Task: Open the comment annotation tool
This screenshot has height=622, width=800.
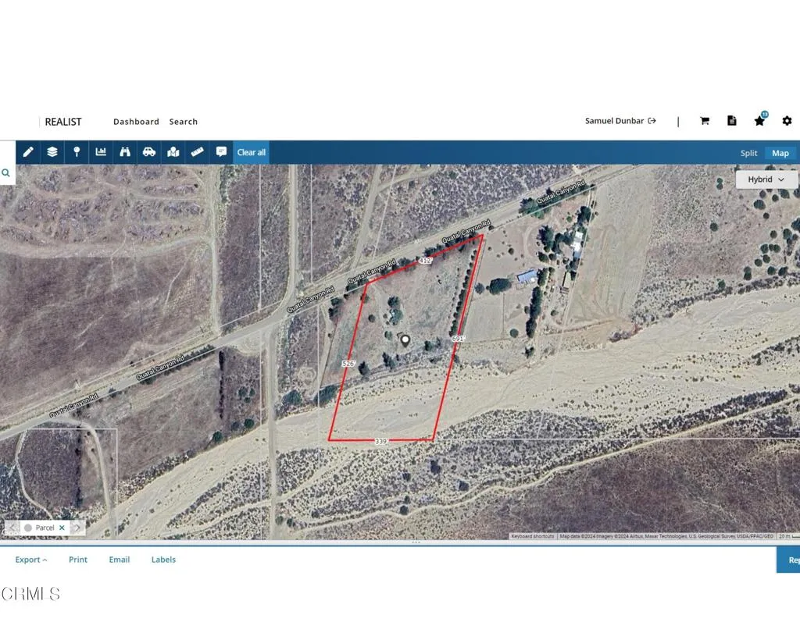Action: tap(221, 152)
